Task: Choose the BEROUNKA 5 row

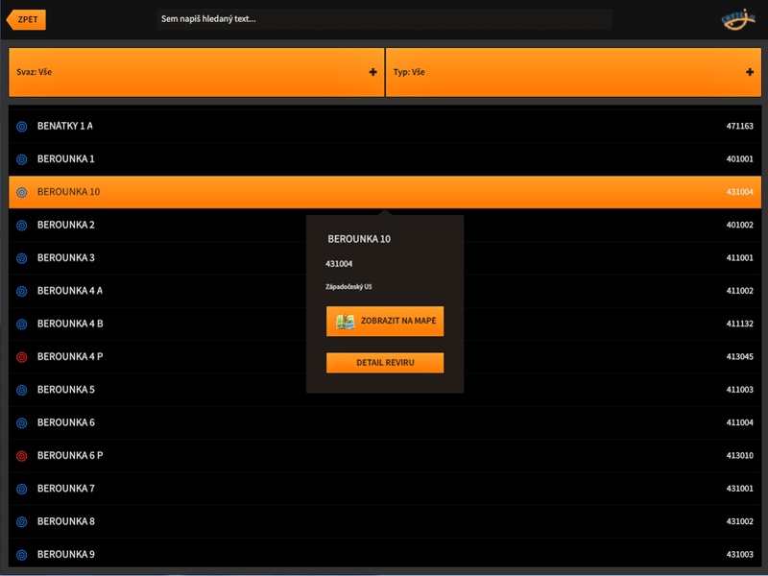Action: pyautogui.click(x=385, y=390)
